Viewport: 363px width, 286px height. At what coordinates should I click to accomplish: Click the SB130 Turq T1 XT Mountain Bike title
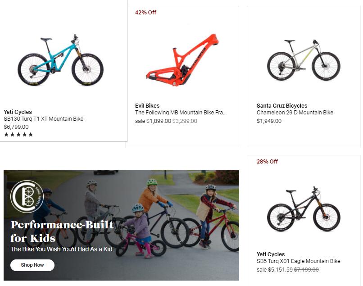click(44, 119)
